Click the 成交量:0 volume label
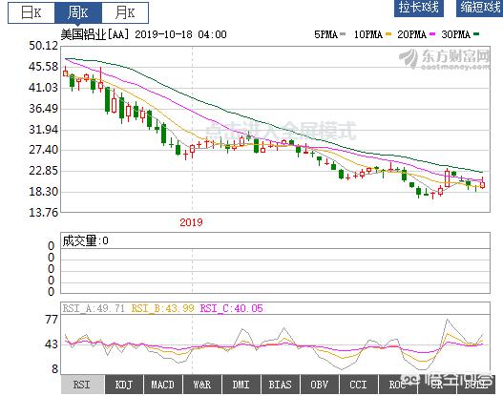The height and width of the screenshot is (396, 503). [x=85, y=240]
